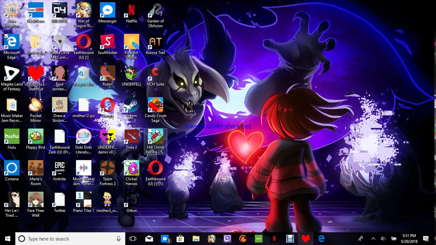Image resolution: width=436 pixels, height=245 pixels.
Task: Select the Twitter file on desktop
Action: (60, 203)
